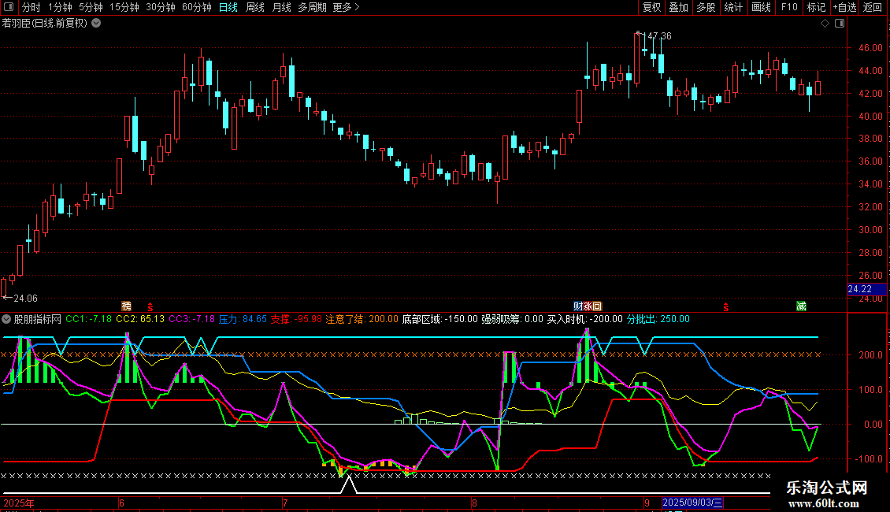The height and width of the screenshot is (512, 890).
Task: Select the 日线 daily chart tab
Action: 228,7
